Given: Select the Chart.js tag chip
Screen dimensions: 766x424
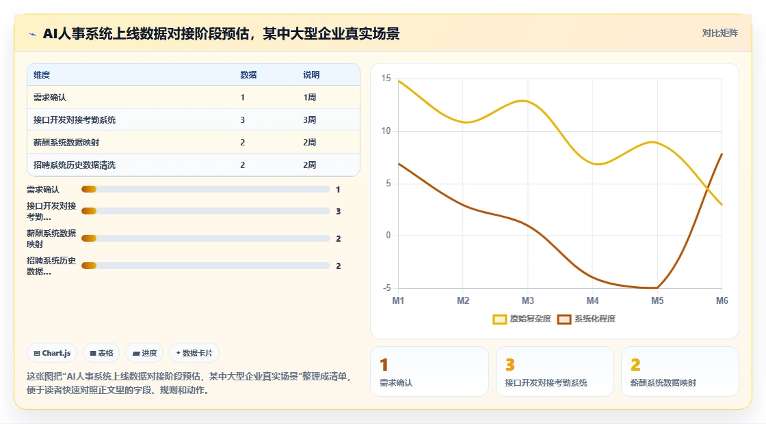Looking at the screenshot, I should click(52, 353).
